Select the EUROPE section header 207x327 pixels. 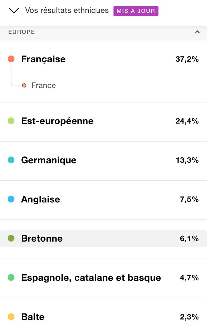pyautogui.click(x=103, y=32)
